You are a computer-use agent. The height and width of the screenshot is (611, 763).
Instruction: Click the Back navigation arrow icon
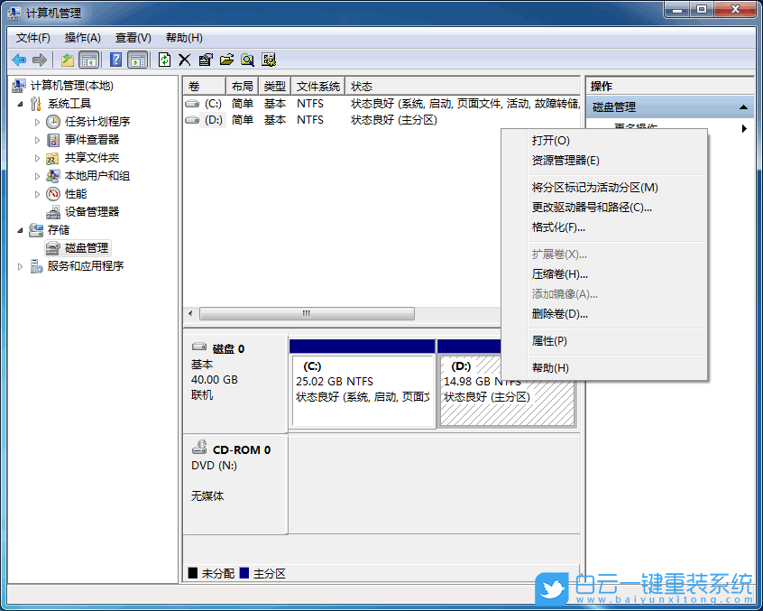pos(18,60)
